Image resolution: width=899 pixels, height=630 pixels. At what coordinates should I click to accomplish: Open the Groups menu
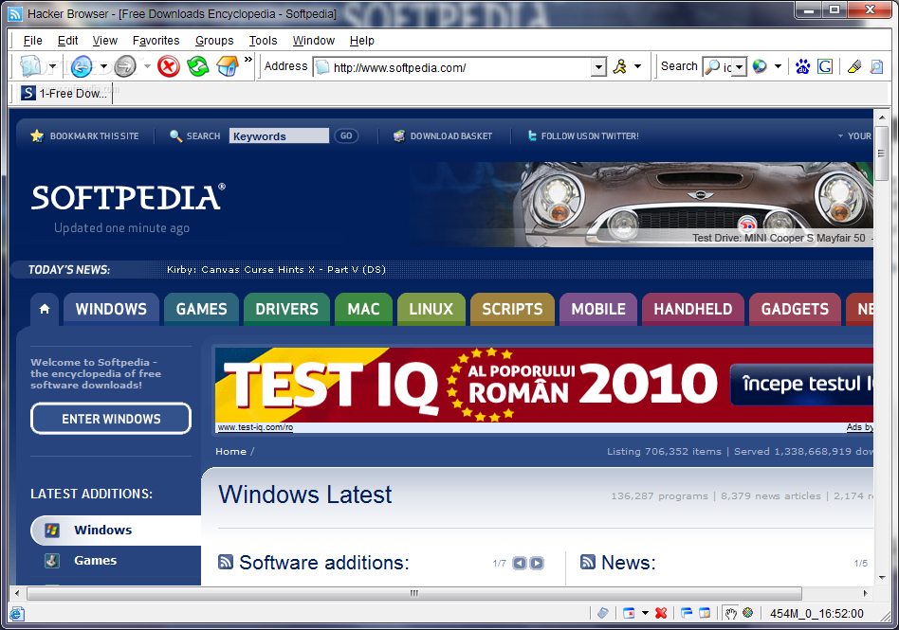(214, 41)
